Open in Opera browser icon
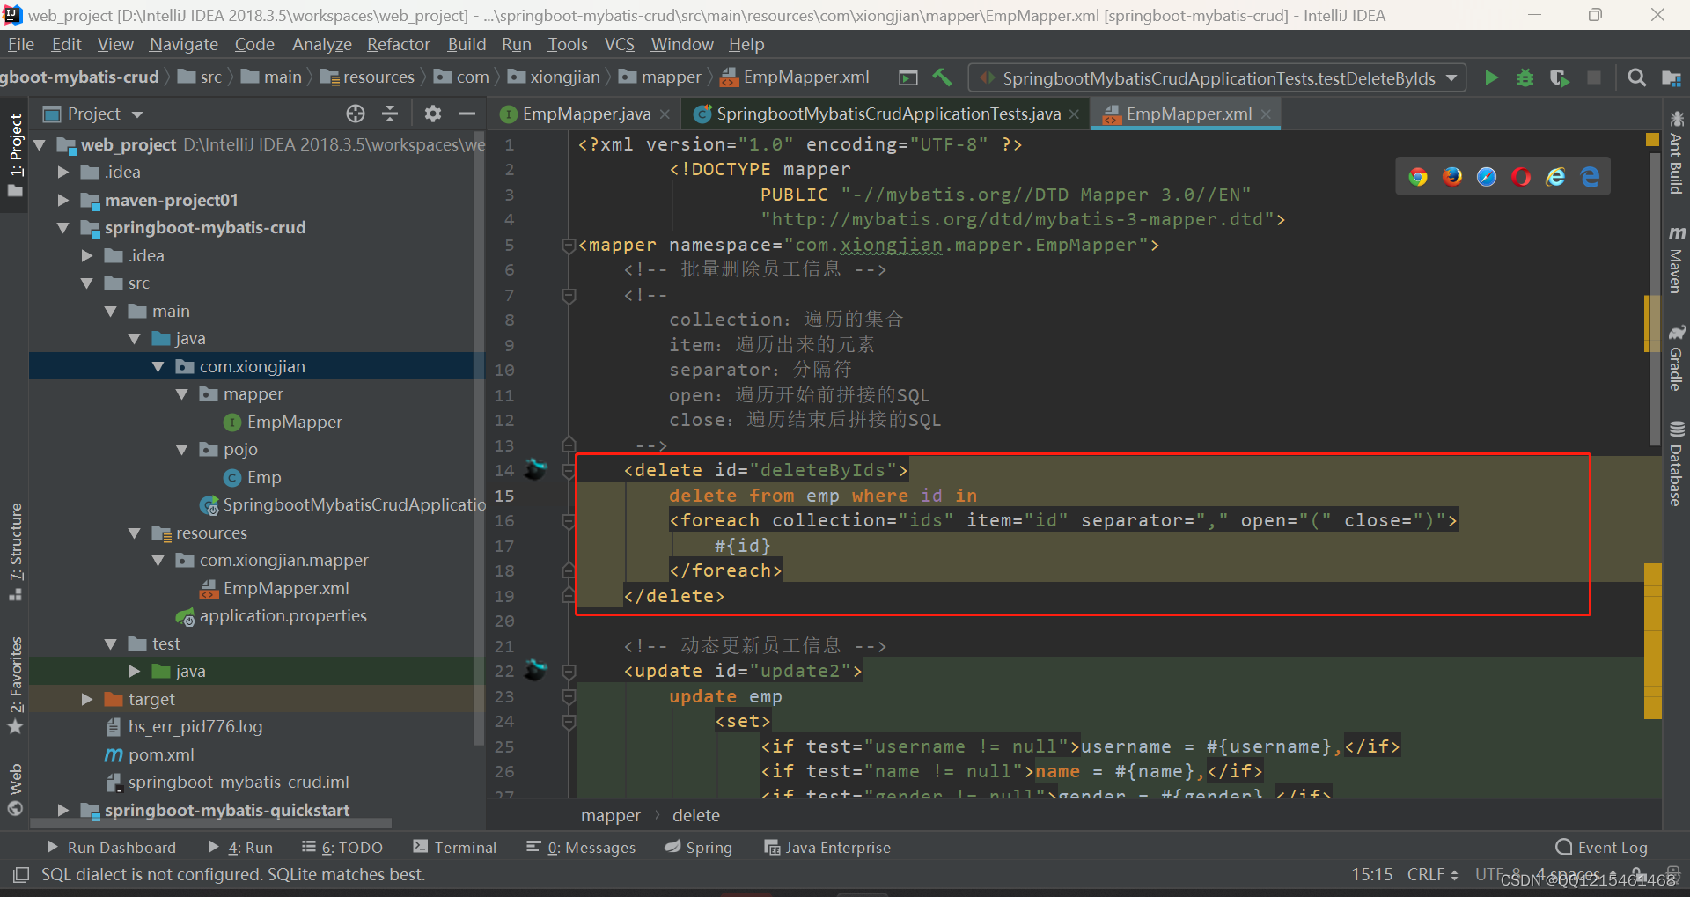Image resolution: width=1690 pixels, height=897 pixels. 1521,177
